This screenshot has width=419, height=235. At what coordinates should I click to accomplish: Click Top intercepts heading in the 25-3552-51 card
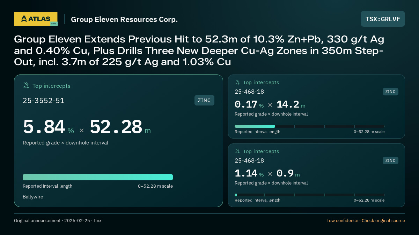click(51, 86)
